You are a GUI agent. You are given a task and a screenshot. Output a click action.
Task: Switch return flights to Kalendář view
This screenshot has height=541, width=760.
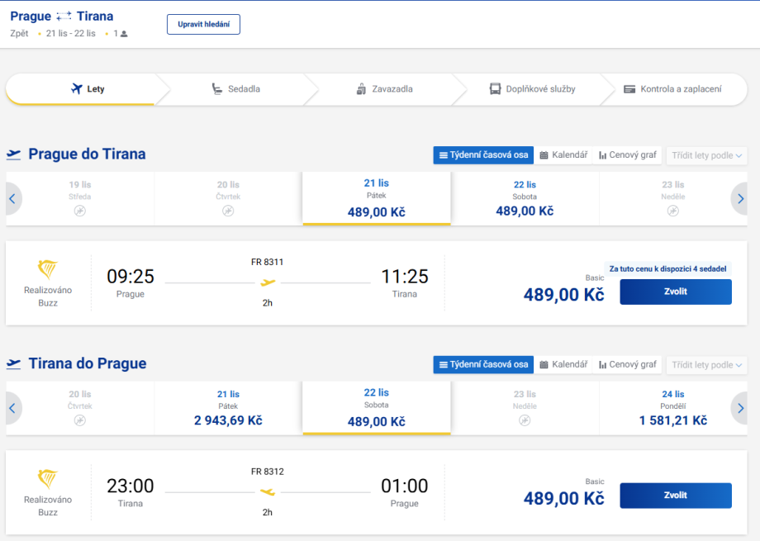(563, 364)
